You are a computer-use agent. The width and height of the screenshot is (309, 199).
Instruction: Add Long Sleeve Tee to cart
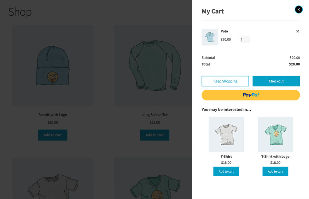(154, 135)
